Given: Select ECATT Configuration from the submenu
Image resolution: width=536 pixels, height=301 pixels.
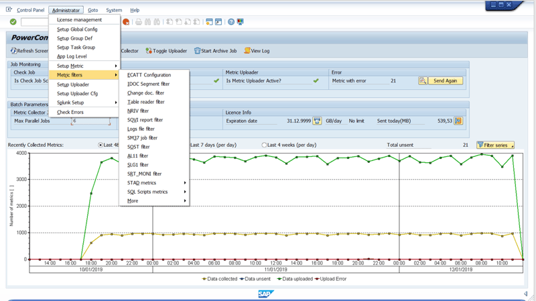Looking at the screenshot, I should point(154,75).
